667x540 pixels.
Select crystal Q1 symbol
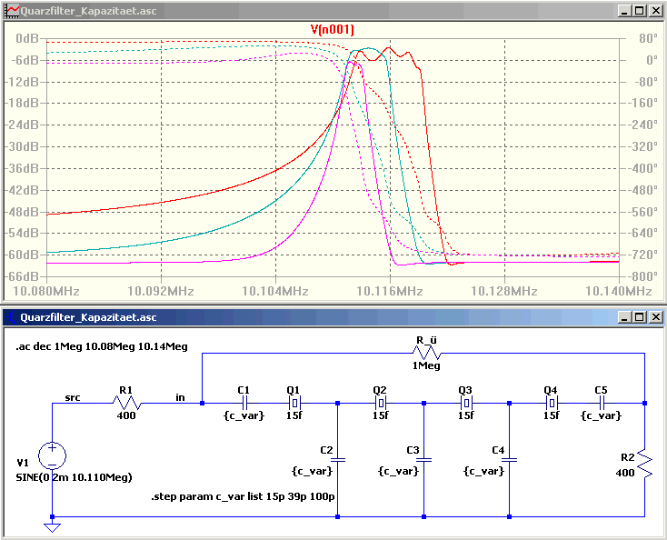(x=294, y=403)
